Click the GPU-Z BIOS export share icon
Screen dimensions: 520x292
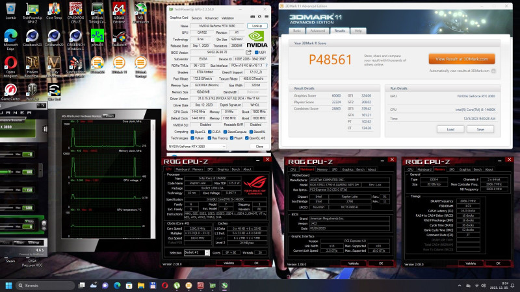tap(248, 53)
